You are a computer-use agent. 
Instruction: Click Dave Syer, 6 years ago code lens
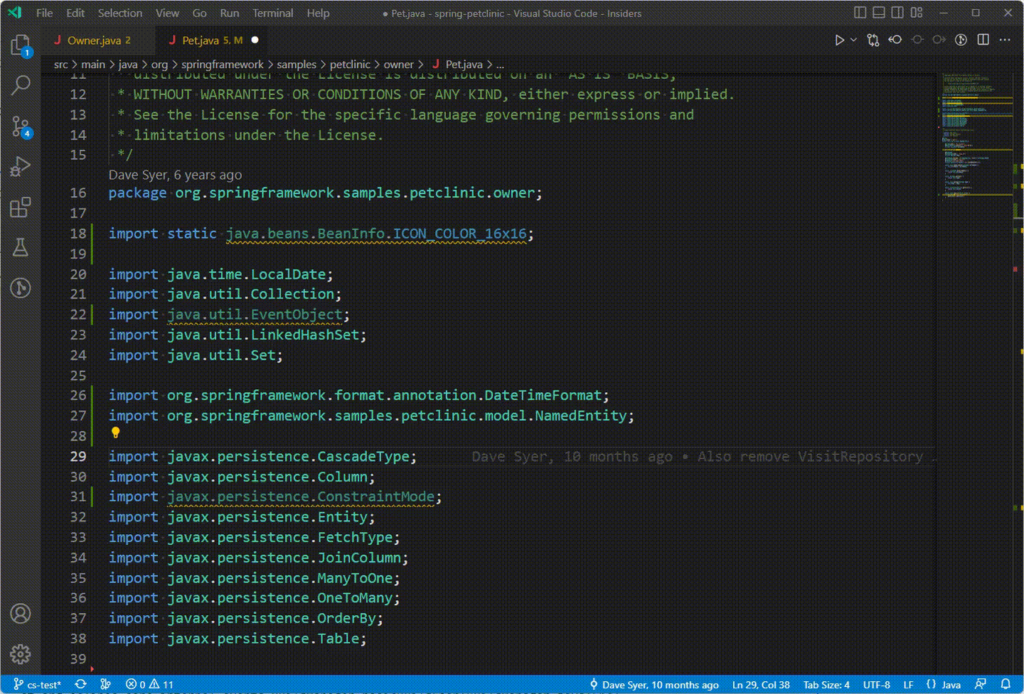pyautogui.click(x=175, y=175)
